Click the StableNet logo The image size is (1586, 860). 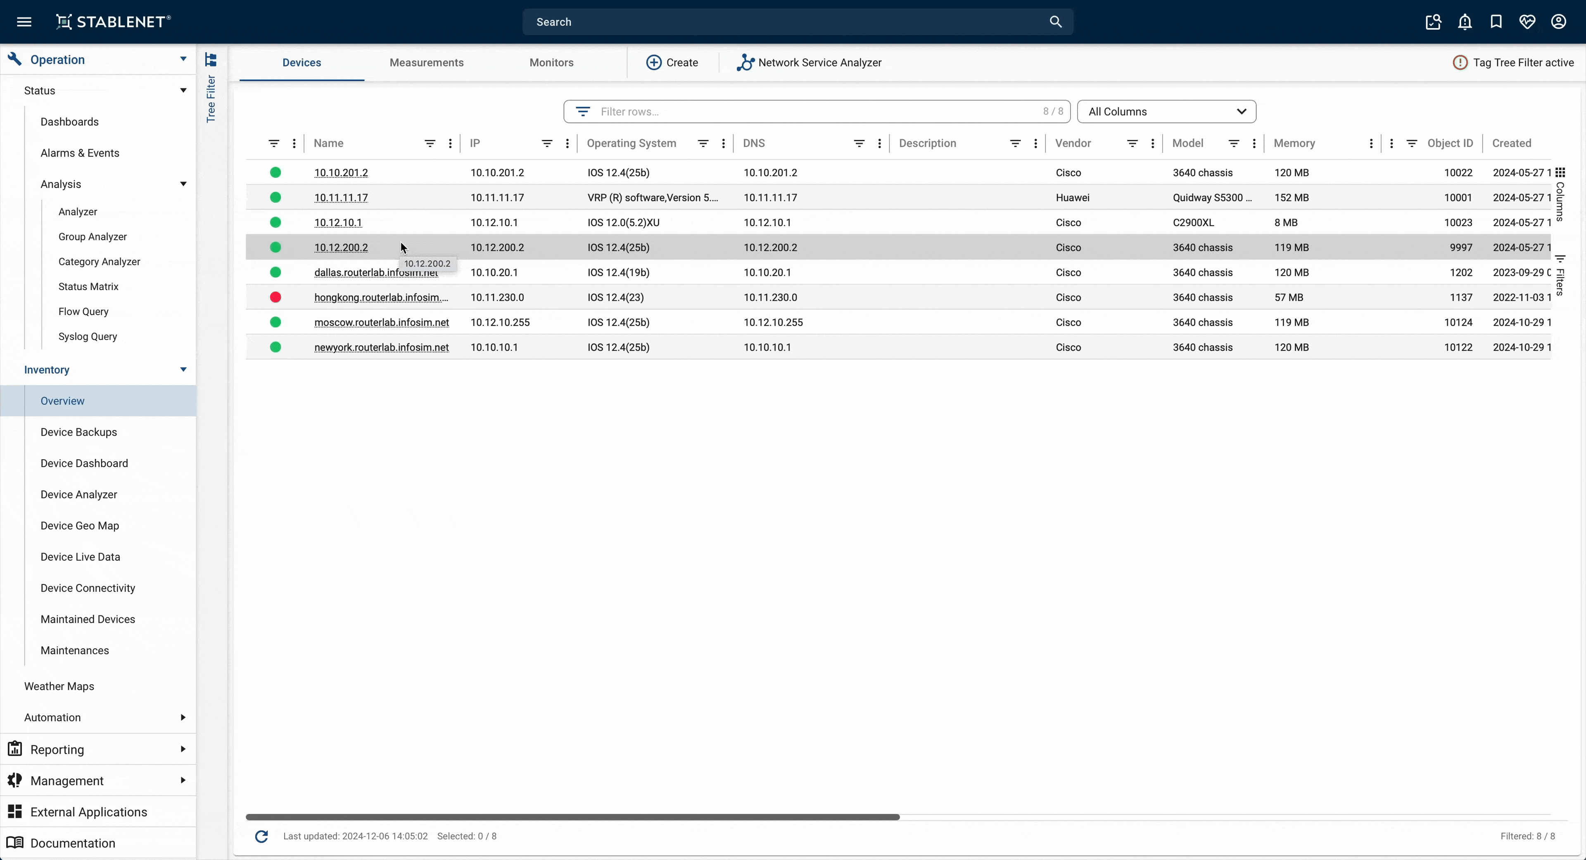[x=113, y=22]
